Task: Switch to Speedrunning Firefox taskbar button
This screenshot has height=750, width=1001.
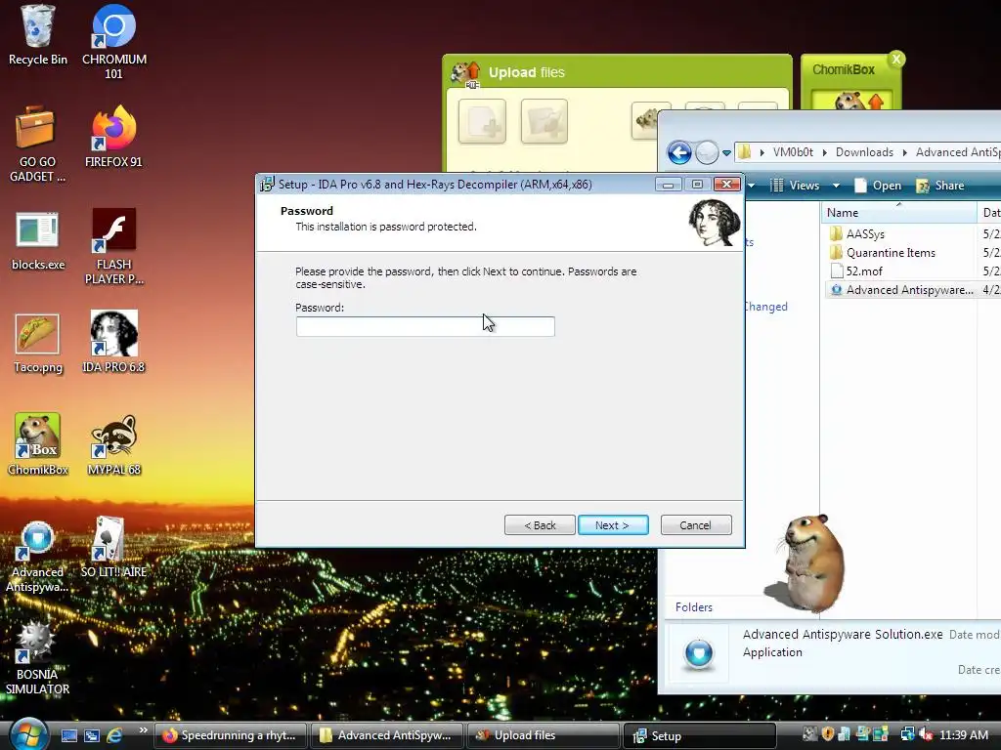Action: tap(231, 735)
